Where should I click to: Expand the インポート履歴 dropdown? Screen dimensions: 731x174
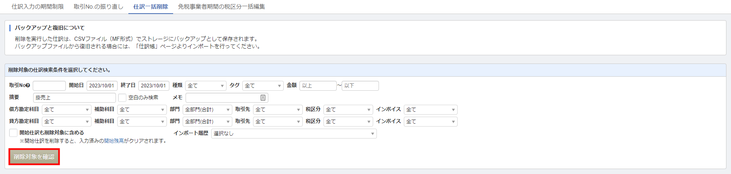(294, 134)
